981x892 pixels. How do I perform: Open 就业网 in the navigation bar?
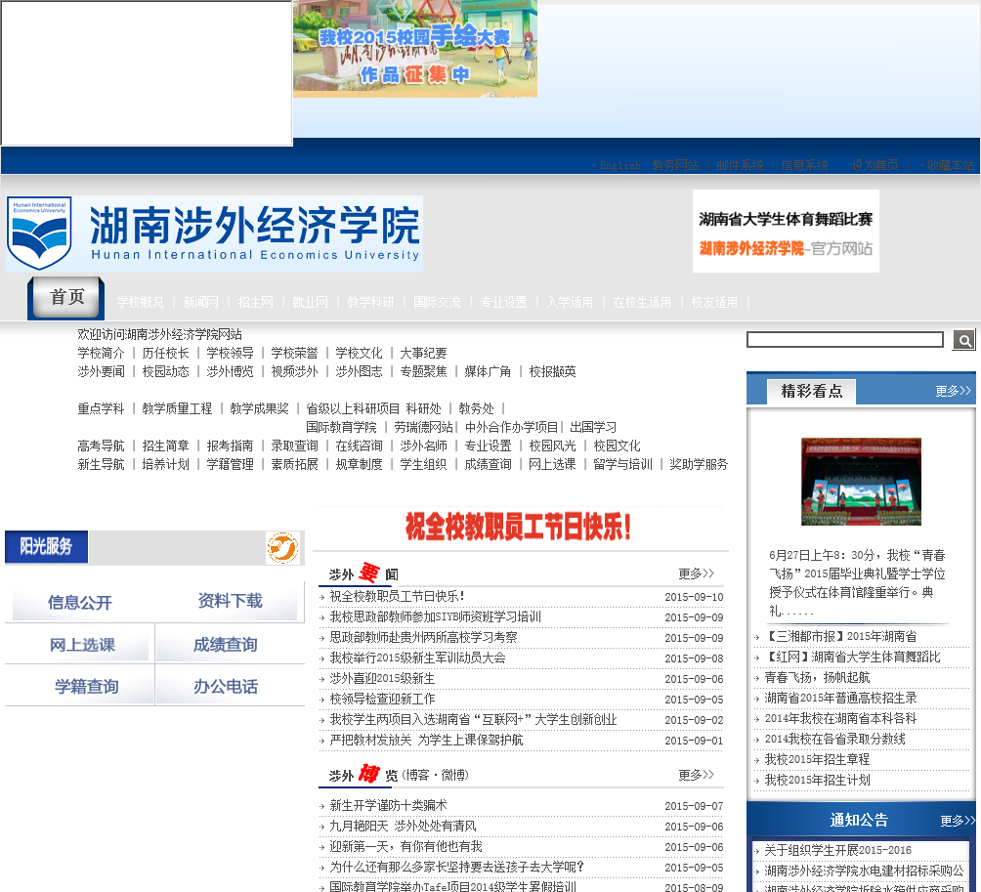pos(310,303)
